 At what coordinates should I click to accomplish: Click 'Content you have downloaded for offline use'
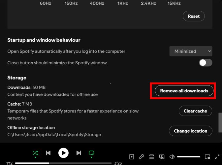click(x=52, y=94)
